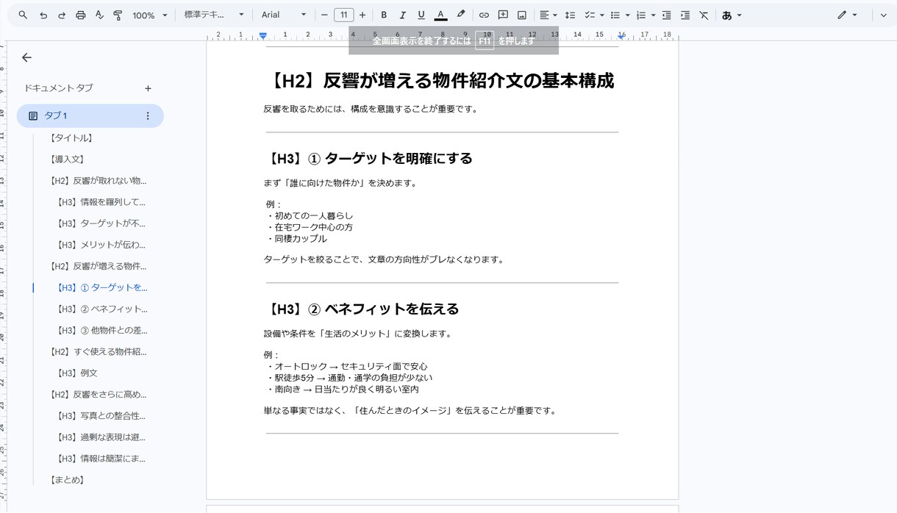Open input tools あ dropdown
897x513 pixels.
click(732, 15)
